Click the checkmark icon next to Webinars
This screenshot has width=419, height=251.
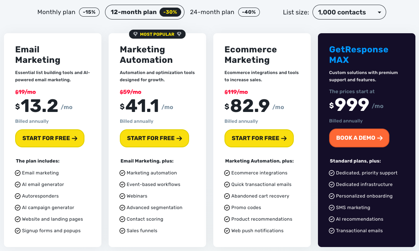[122, 196]
